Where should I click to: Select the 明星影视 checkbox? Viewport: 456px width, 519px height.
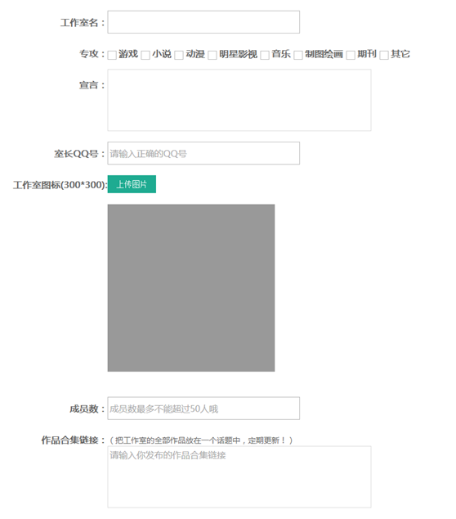tap(212, 55)
